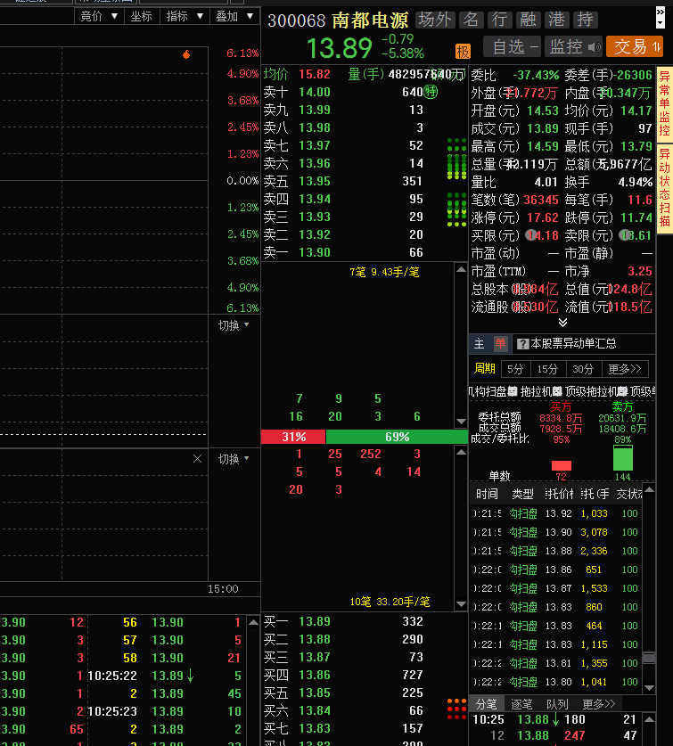Click the 自选 button to remove it from the watchlist
This screenshot has height=746, width=673.
[x=513, y=46]
